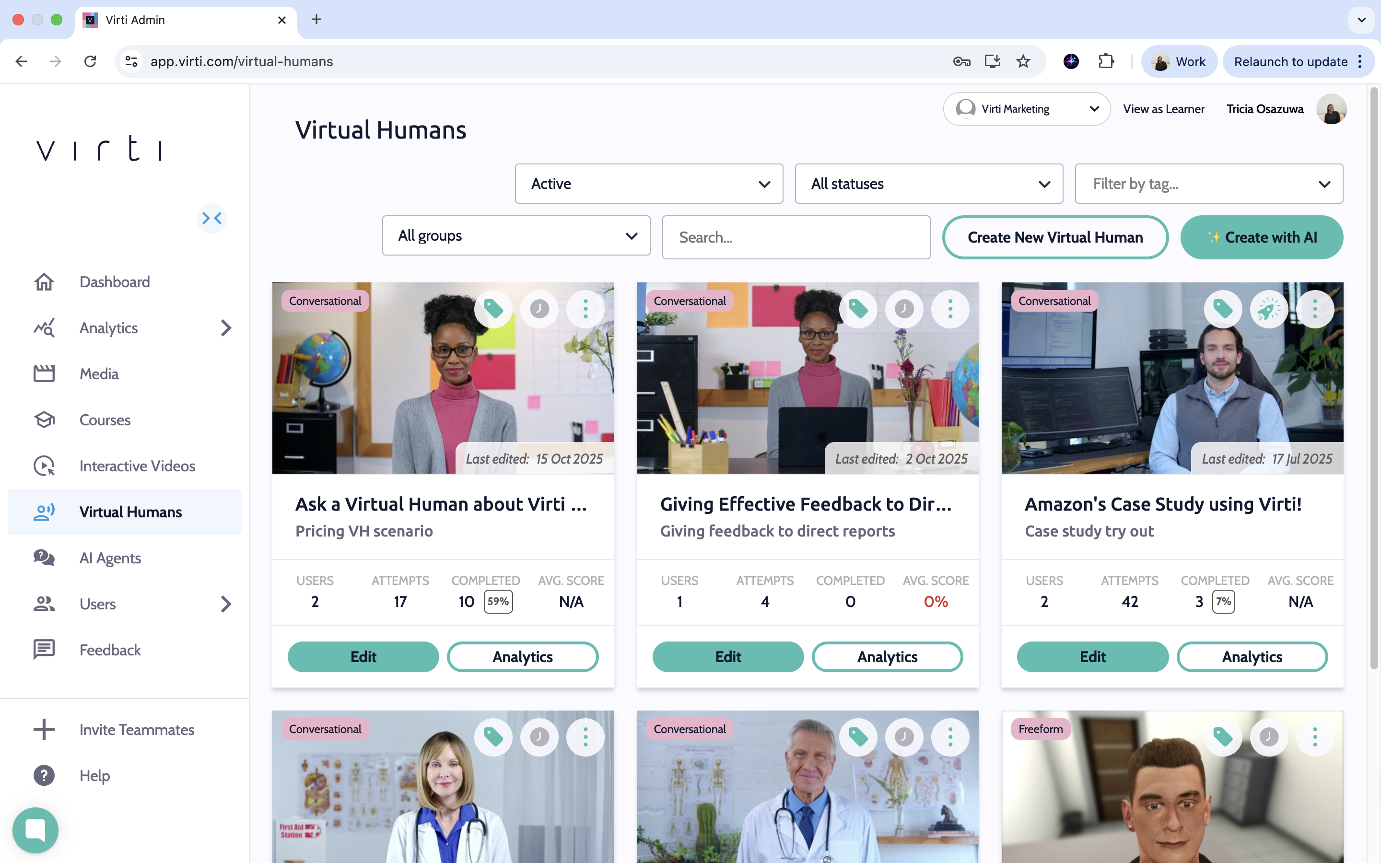
Task: Click rocket icon on Amazon's Case Study card
Action: pos(1269,309)
